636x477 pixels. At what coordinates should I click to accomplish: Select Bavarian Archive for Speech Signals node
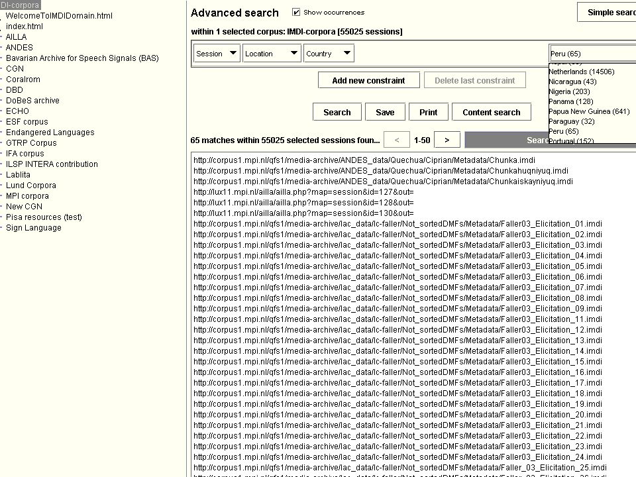[82, 58]
